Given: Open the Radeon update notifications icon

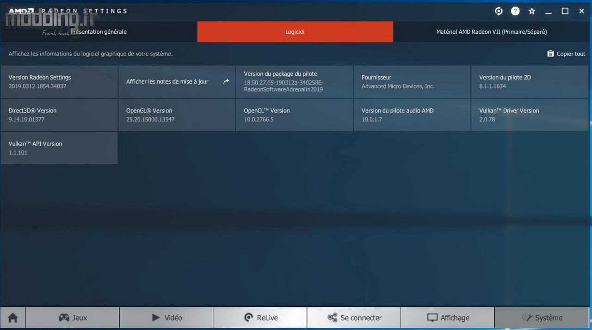Looking at the screenshot, I should pos(499,11).
